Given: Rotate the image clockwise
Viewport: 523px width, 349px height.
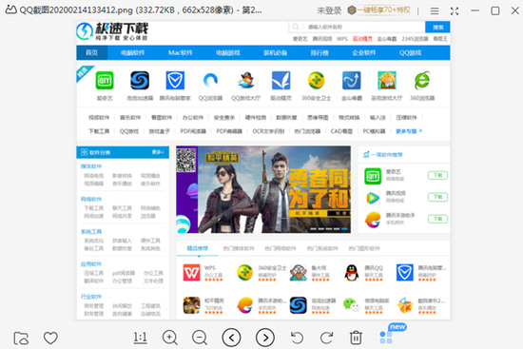Looking at the screenshot, I should (326, 338).
